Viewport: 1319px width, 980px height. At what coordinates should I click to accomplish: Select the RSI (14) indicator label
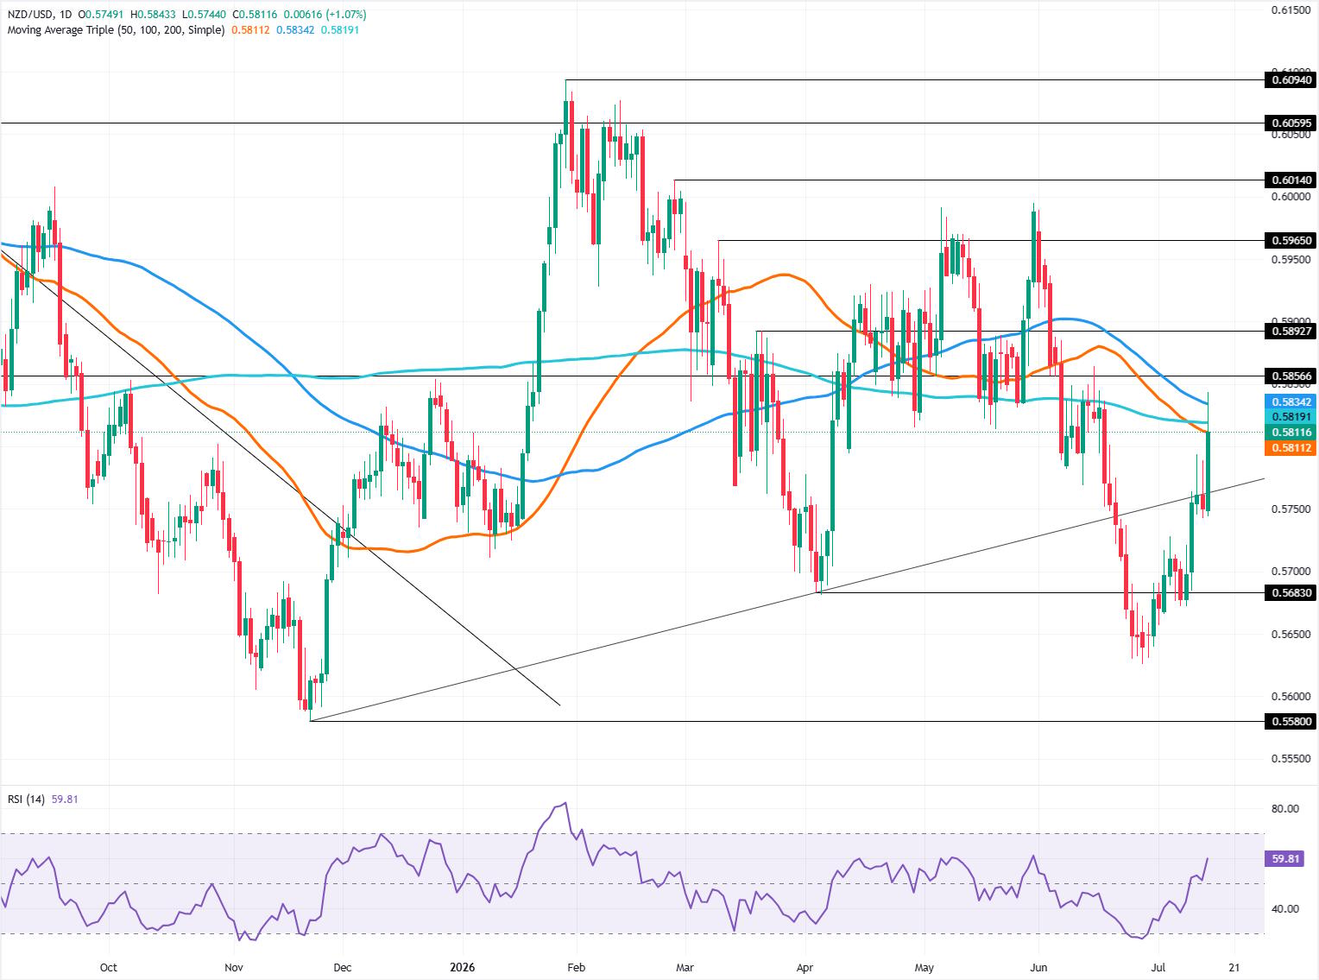pyautogui.click(x=26, y=799)
